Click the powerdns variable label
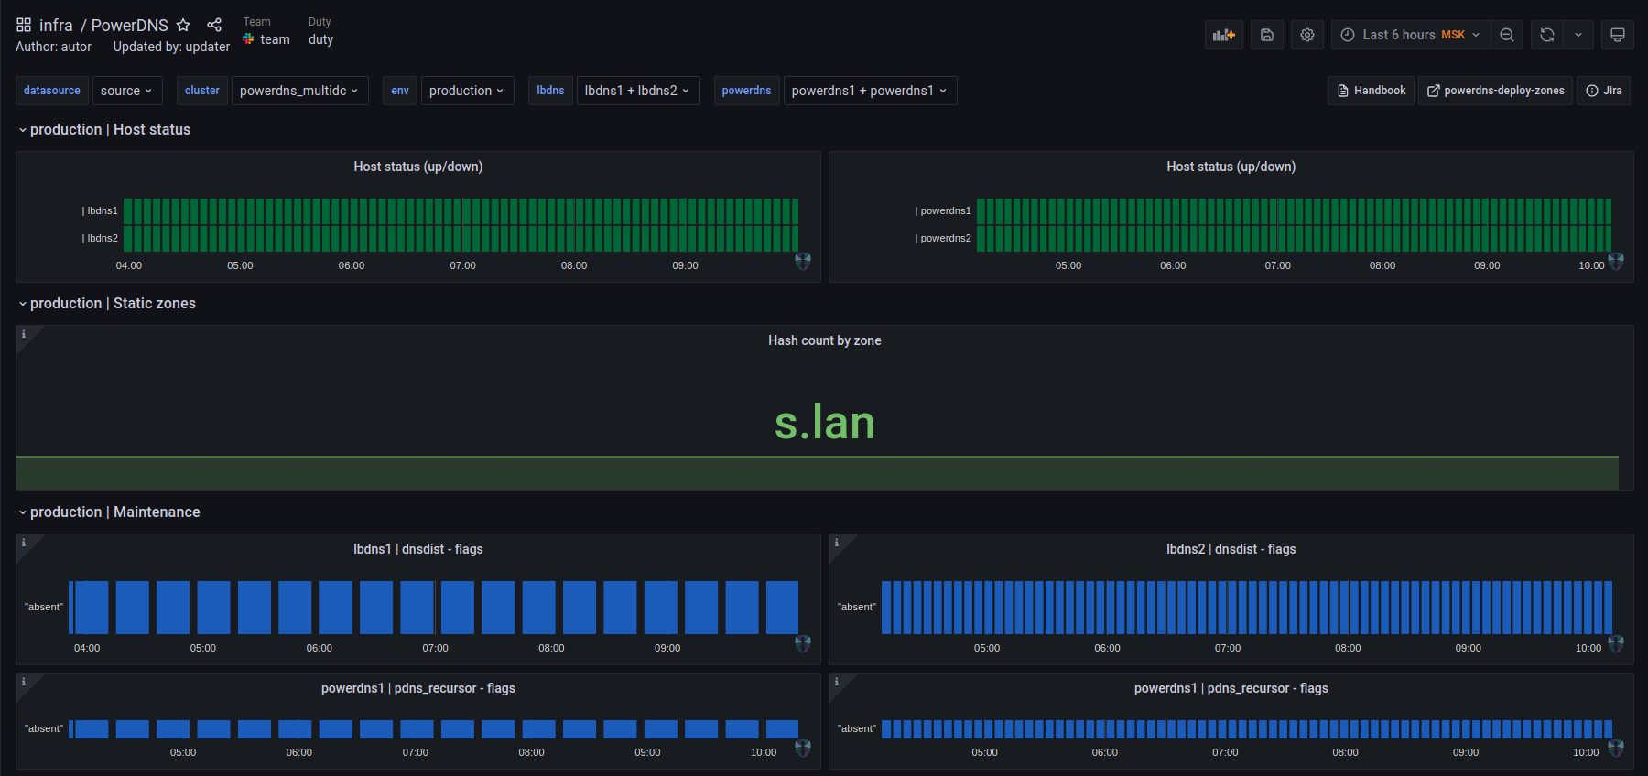The image size is (1648, 776). [x=746, y=91]
